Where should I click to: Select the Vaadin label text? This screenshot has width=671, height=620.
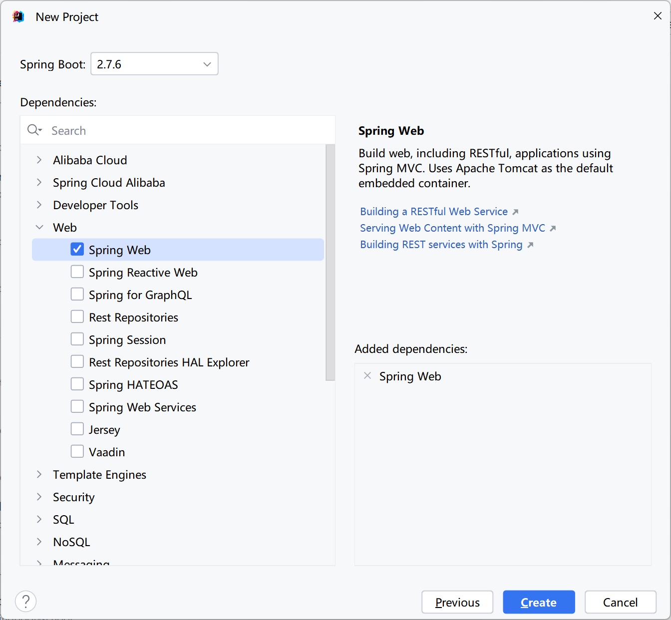click(107, 452)
